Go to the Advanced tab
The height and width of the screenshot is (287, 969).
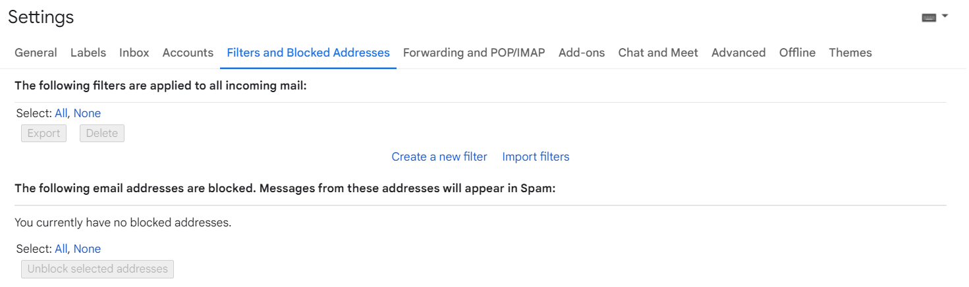(x=738, y=53)
